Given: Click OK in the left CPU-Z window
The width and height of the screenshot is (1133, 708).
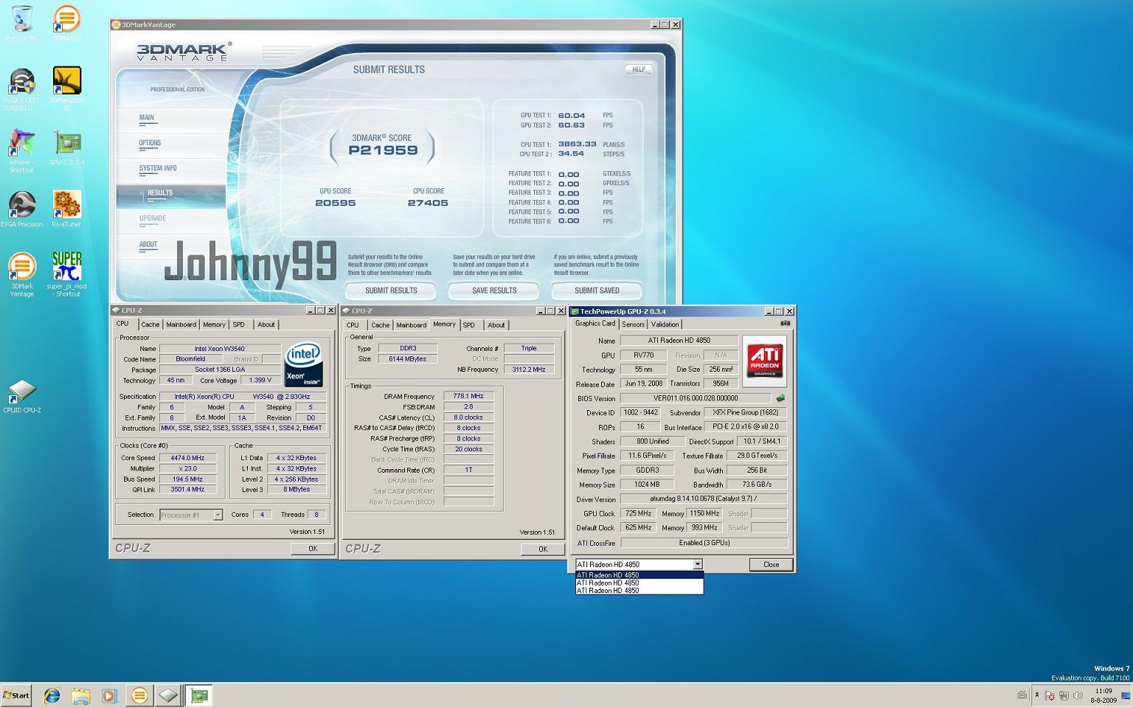Looking at the screenshot, I should coord(313,549).
